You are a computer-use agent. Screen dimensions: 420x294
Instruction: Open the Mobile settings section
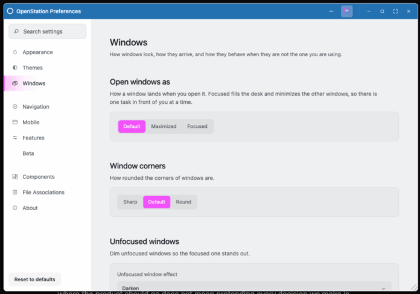pyautogui.click(x=48, y=122)
